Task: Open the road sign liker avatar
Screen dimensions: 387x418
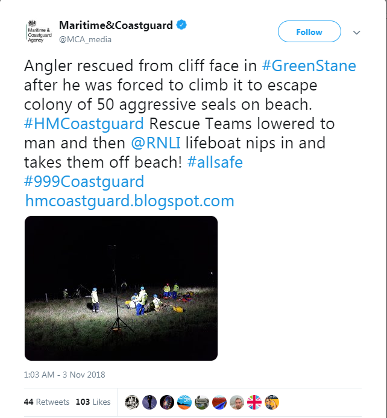Action: pos(202,402)
